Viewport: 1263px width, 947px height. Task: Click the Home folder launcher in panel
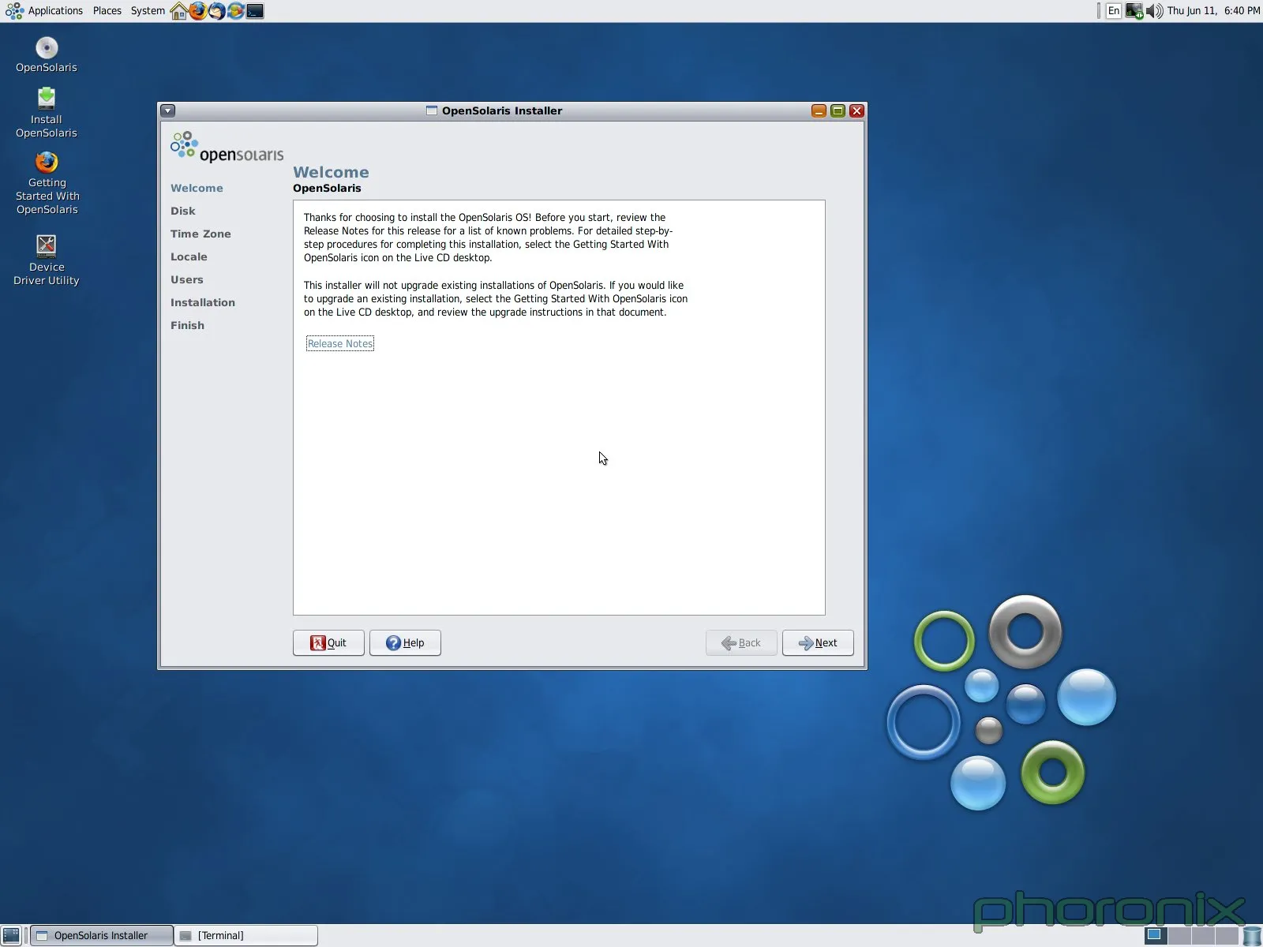tap(179, 11)
